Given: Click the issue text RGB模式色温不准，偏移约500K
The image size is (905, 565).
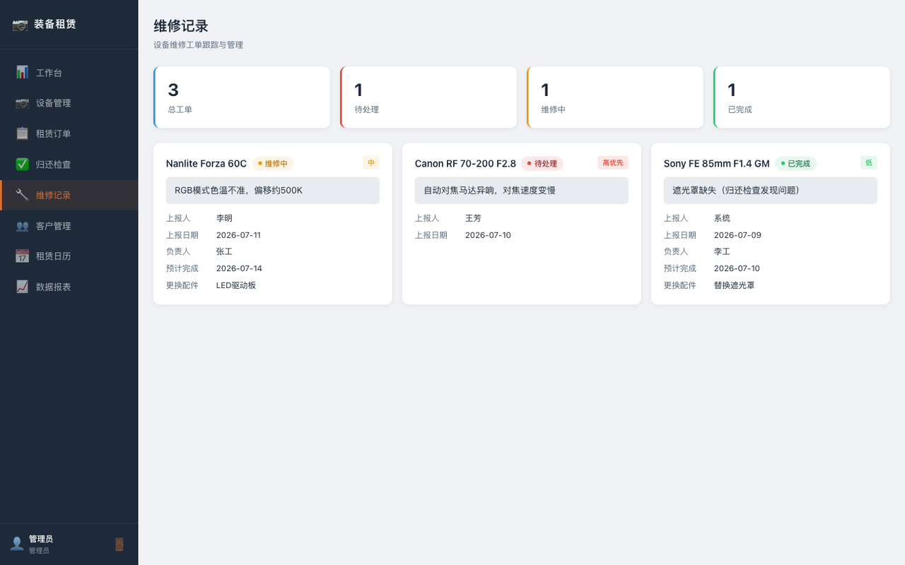Looking at the screenshot, I should [x=238, y=191].
